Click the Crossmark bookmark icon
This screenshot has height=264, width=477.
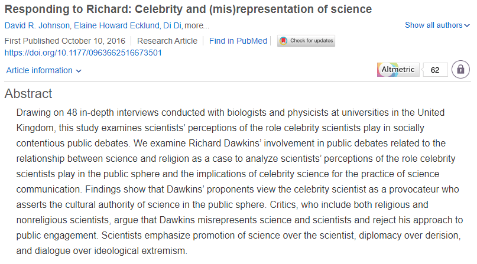click(284, 41)
